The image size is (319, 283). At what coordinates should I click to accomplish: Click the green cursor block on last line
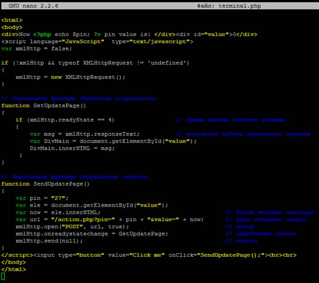coord(3,277)
